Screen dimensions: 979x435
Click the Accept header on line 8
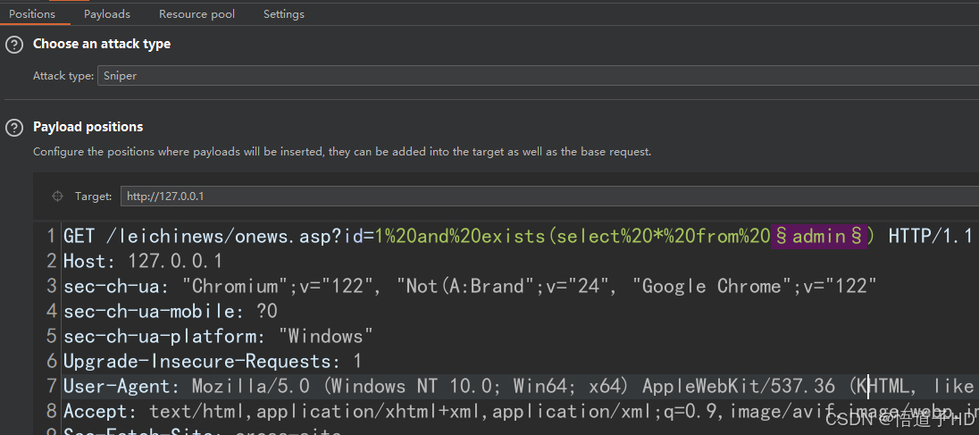click(x=522, y=411)
